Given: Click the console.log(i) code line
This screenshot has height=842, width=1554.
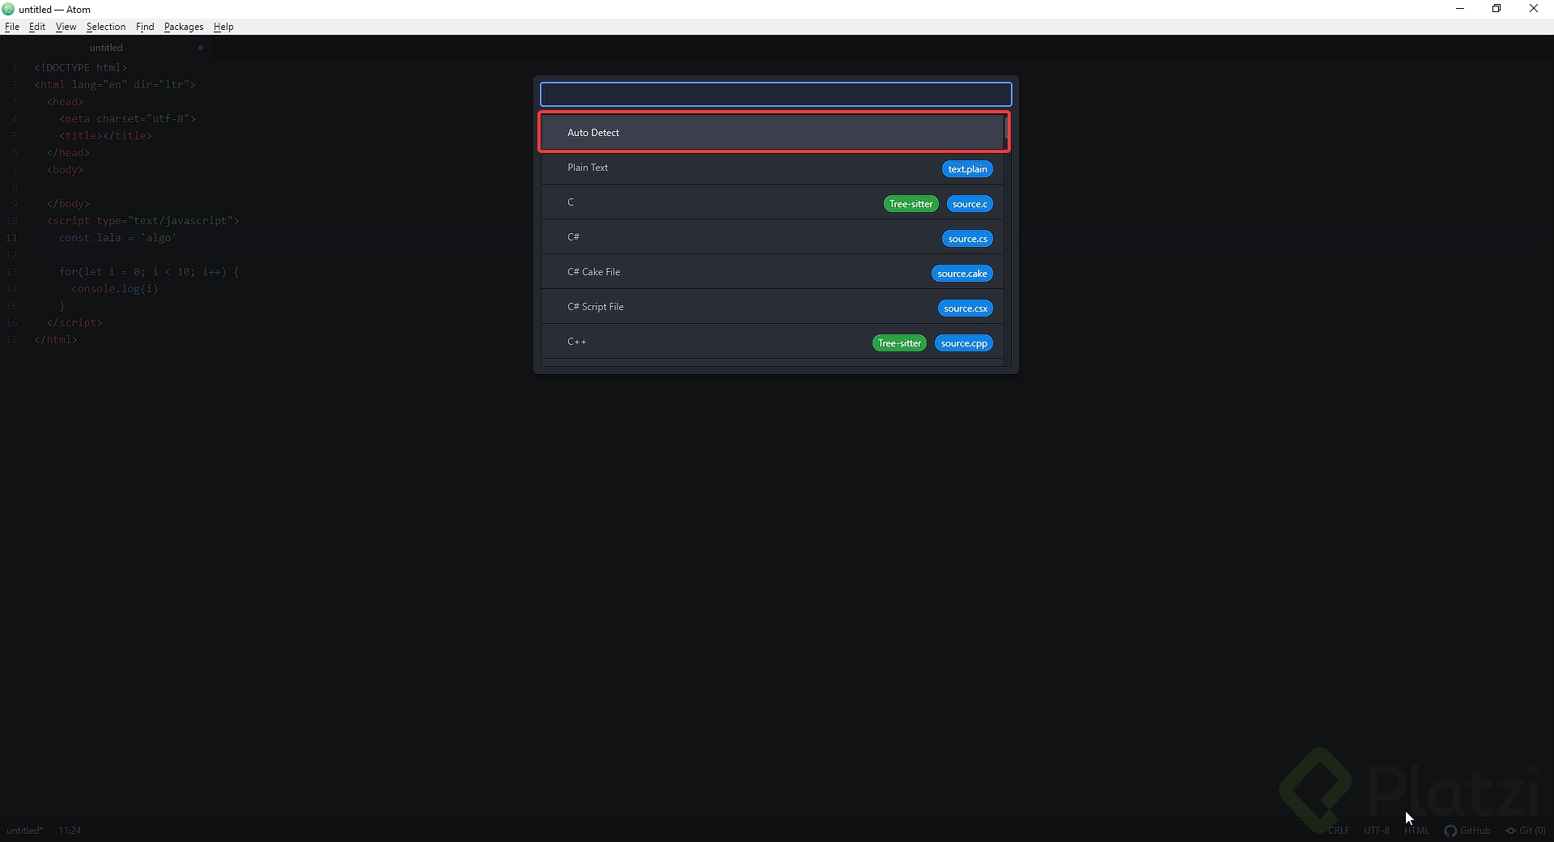Looking at the screenshot, I should point(115,288).
